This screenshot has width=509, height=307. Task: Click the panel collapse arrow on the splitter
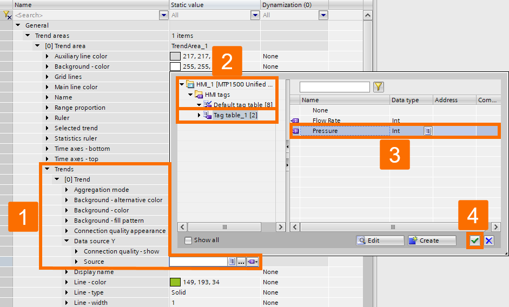[x=287, y=146]
